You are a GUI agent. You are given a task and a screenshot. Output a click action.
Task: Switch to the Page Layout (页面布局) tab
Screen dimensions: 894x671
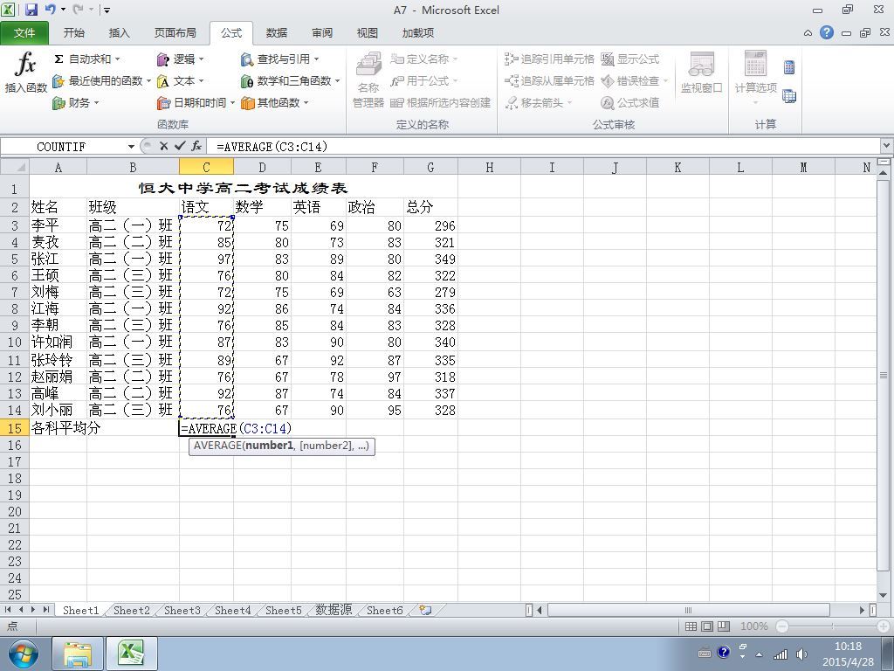[x=175, y=33]
